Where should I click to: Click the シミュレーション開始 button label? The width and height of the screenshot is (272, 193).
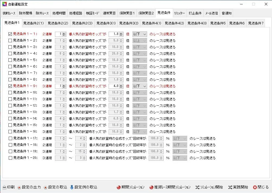tap(212, 187)
